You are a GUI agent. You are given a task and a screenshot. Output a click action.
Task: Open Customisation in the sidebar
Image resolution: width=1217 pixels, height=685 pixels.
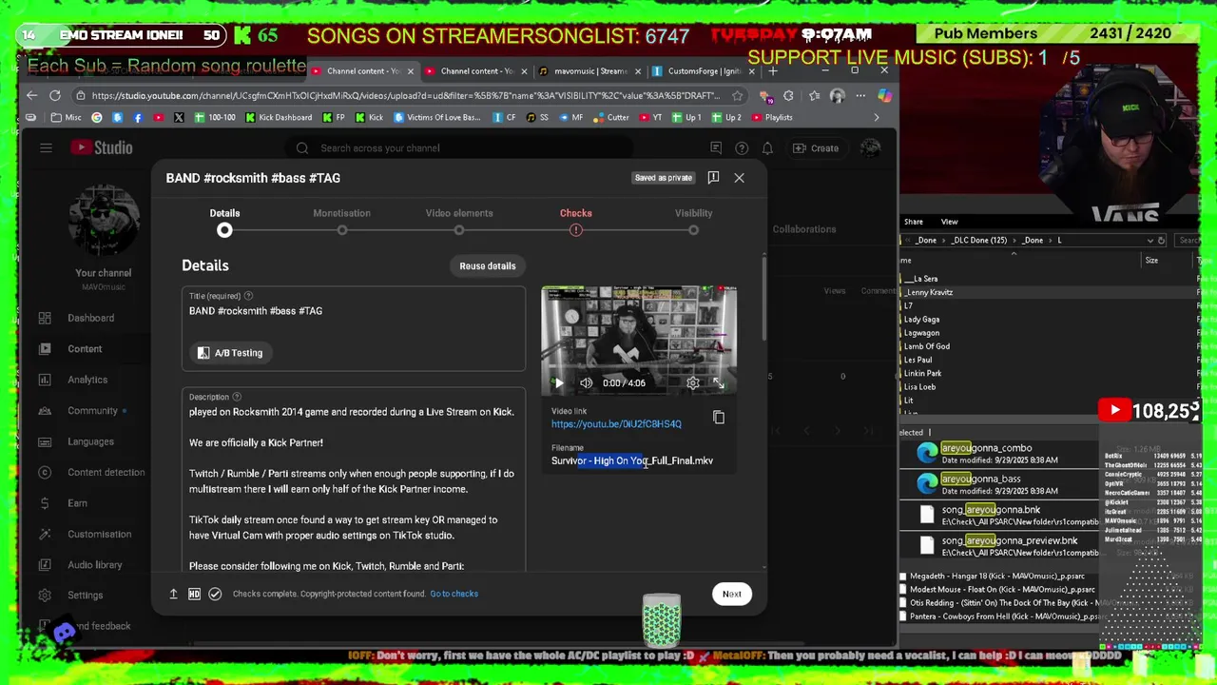tap(99, 534)
